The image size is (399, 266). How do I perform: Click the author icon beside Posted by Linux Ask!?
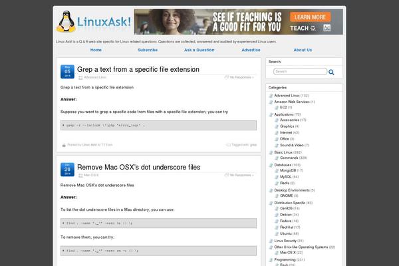pyautogui.click(x=64, y=145)
